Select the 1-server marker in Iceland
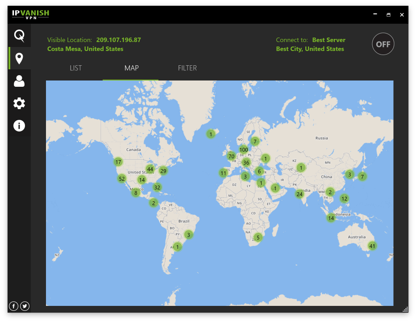 [211, 134]
